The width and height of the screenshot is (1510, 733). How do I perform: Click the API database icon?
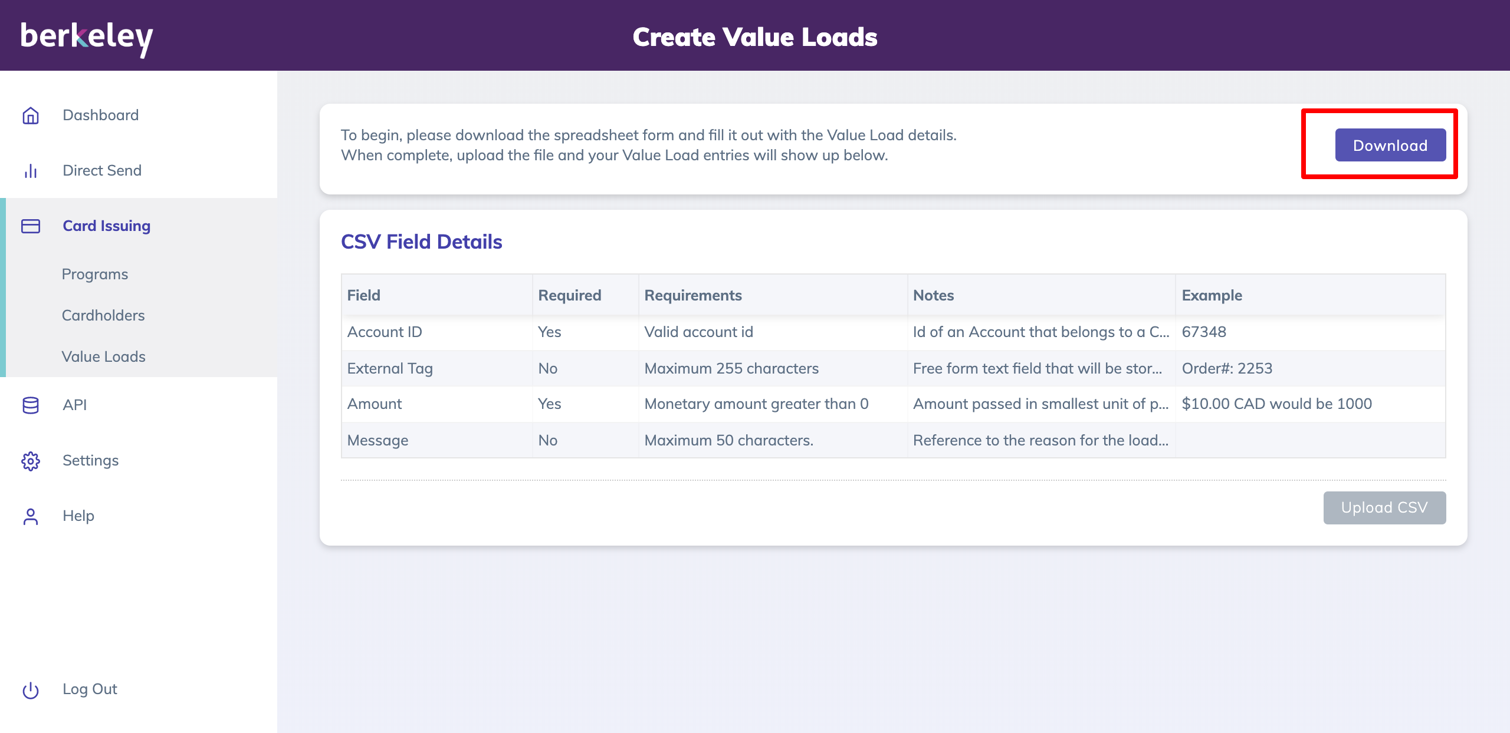point(31,405)
